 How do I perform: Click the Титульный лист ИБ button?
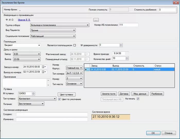112,99
